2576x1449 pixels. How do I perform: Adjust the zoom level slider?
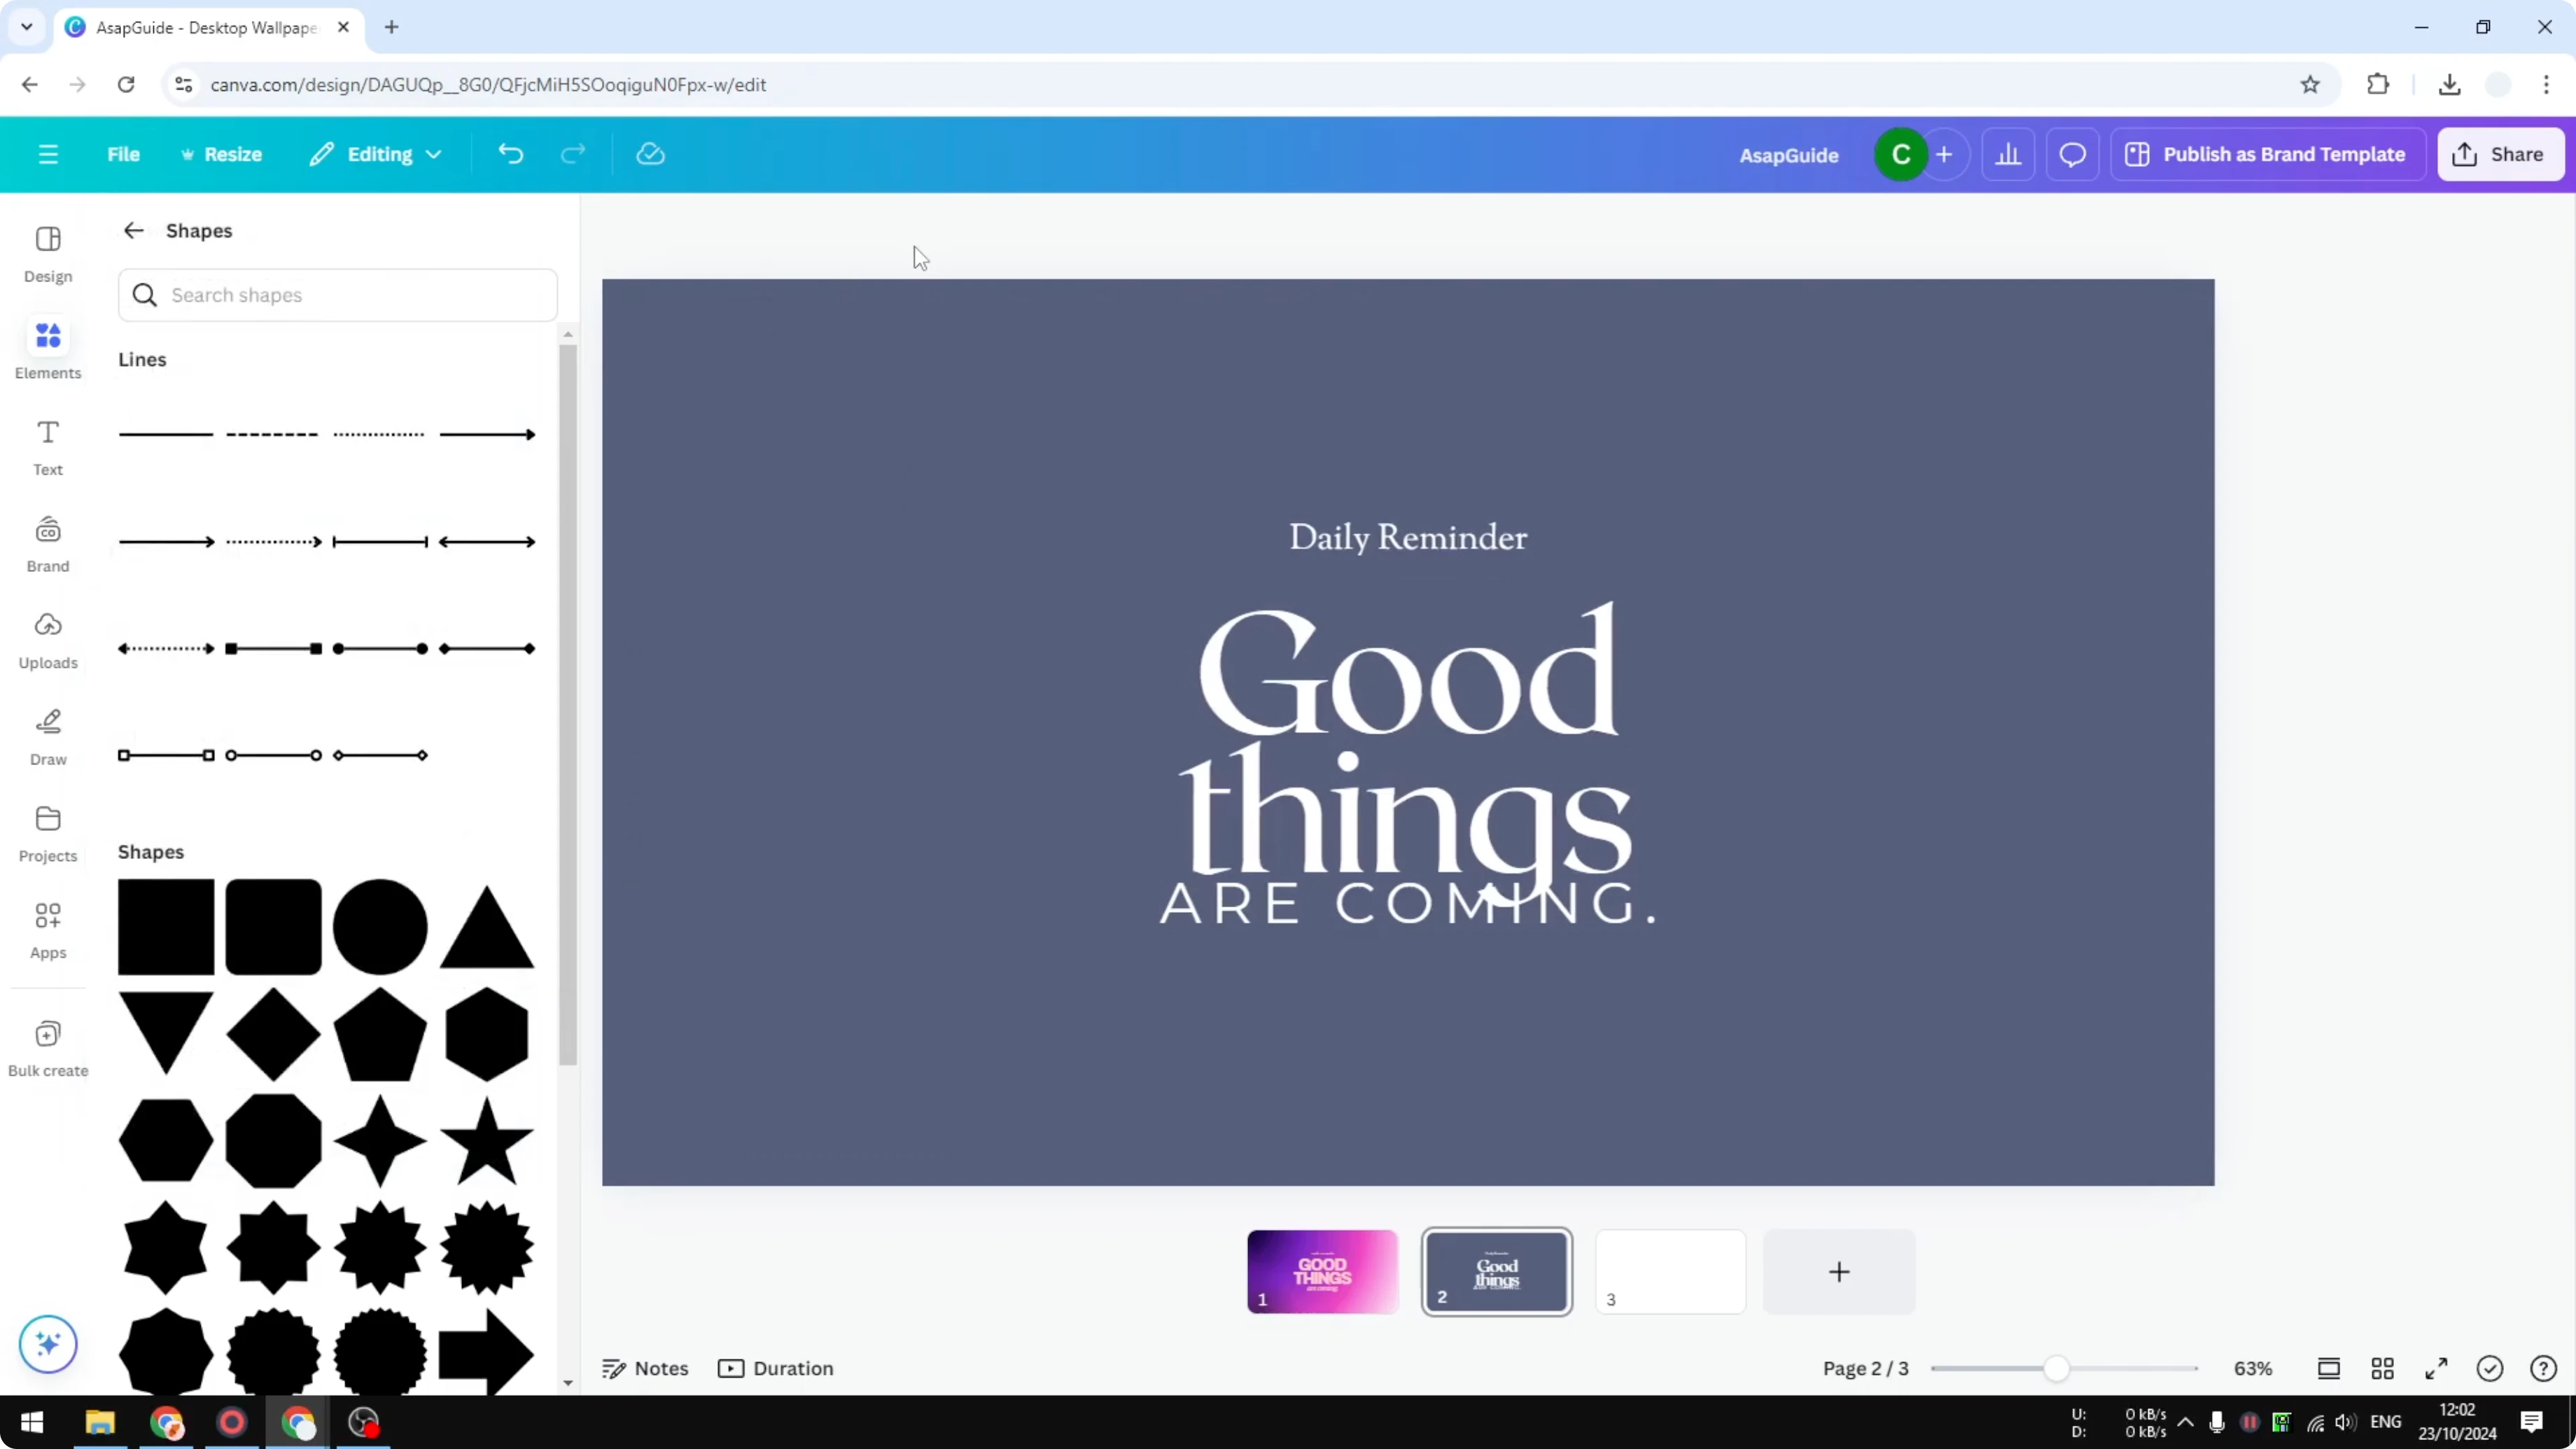click(x=2058, y=1368)
